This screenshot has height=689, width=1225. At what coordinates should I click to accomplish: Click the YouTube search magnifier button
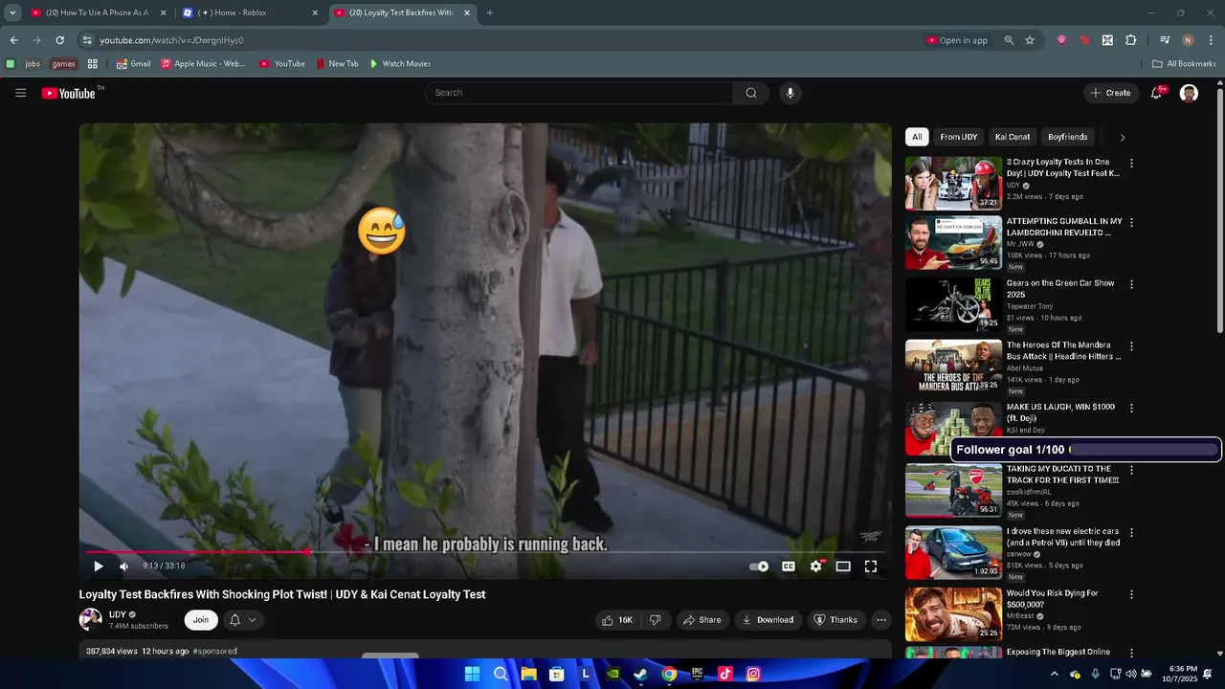click(x=751, y=93)
